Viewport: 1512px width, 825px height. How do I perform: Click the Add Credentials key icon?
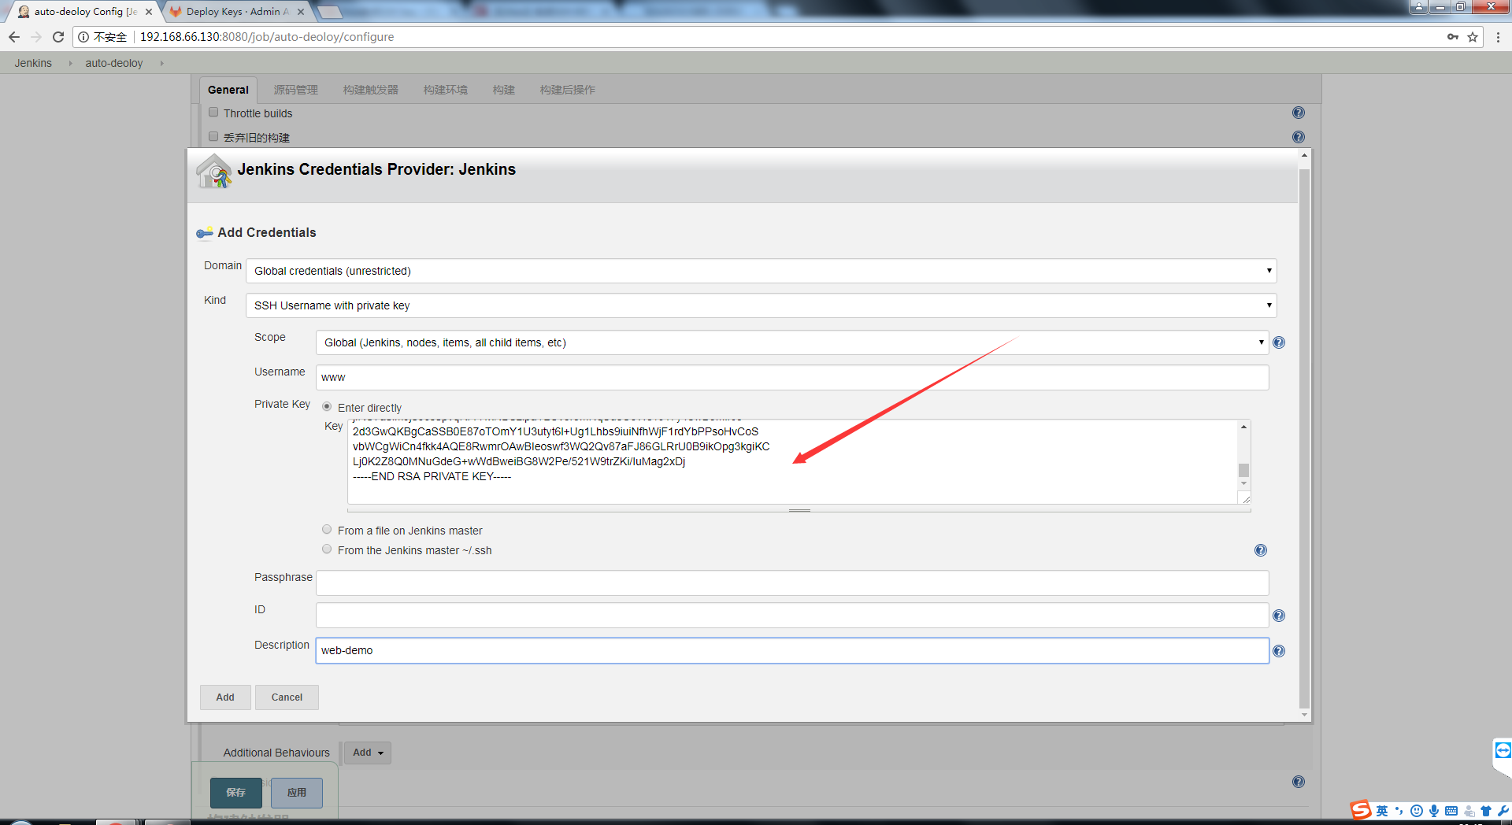(x=205, y=233)
